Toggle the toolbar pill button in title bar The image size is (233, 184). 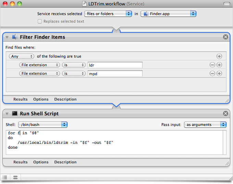pyautogui.click(x=226, y=4)
